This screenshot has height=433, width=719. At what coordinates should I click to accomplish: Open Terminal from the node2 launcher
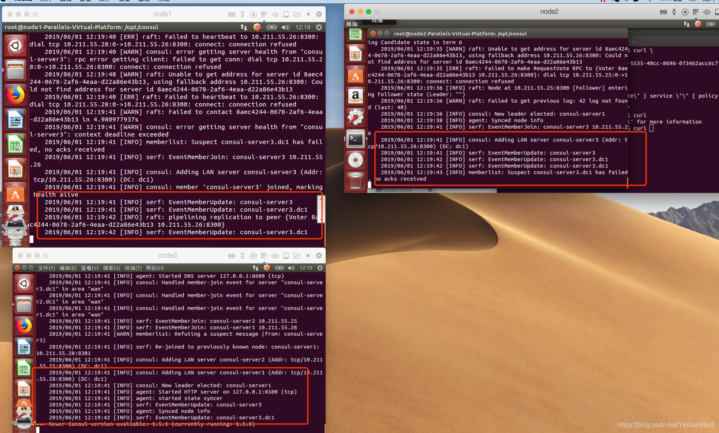355,139
